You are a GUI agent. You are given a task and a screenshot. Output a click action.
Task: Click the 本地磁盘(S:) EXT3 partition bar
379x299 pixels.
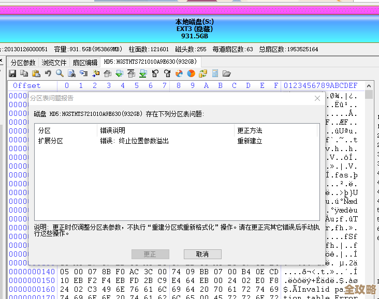click(x=189, y=29)
